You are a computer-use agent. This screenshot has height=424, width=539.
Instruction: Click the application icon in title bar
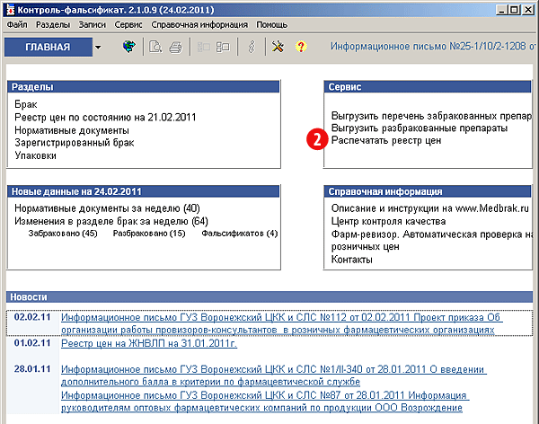[10, 10]
